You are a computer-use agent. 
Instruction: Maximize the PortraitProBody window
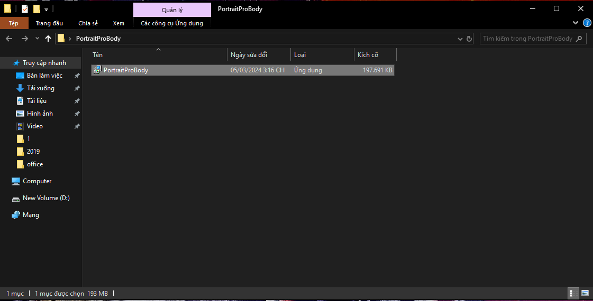tap(556, 8)
